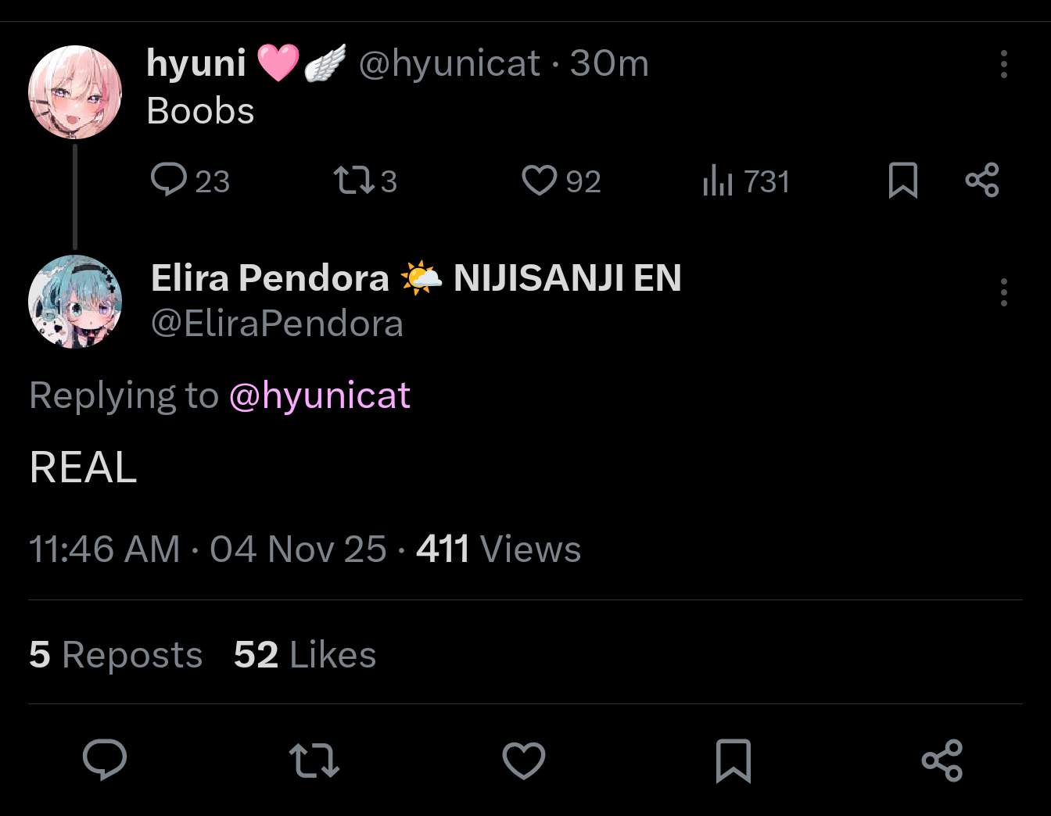Open hyuni's profile picture
Image resolution: width=1051 pixels, height=816 pixels.
point(75,92)
